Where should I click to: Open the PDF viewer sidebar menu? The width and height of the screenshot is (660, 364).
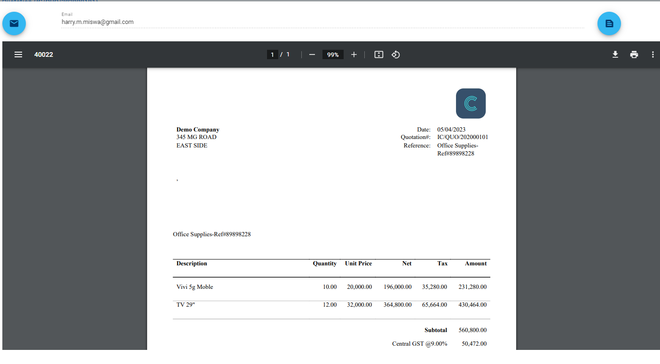(x=18, y=54)
